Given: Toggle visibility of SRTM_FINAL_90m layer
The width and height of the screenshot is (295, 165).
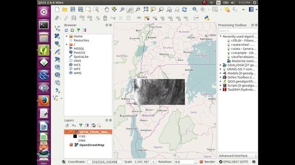Looking at the screenshot, I should 71,132.
